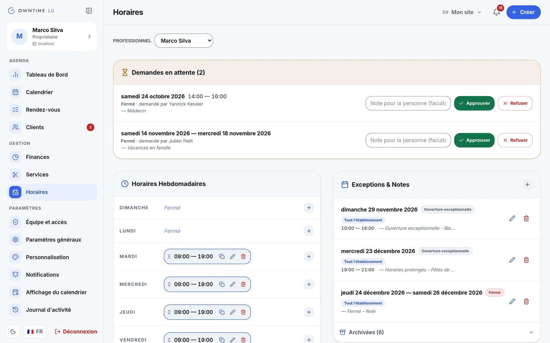Viewport: 550px width, 343px height.
Task: Add time slot for Dimanche
Action: [x=309, y=208]
